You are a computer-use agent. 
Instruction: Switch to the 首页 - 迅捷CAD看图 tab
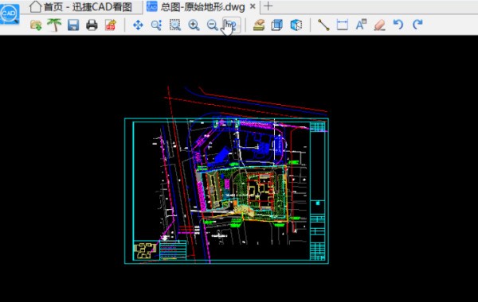click(x=80, y=6)
